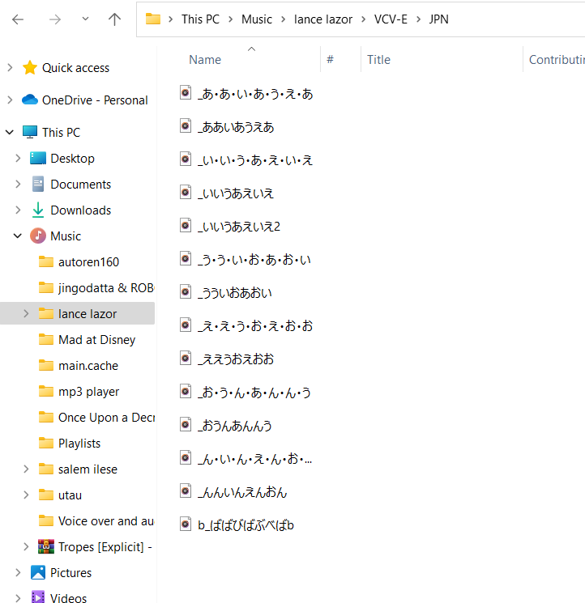Select audio file icon for _ん•い•ん•え•ん•お•...
The image size is (585, 603).
(x=186, y=457)
